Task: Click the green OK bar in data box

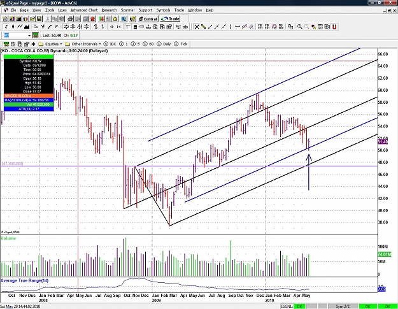Action: point(29,56)
